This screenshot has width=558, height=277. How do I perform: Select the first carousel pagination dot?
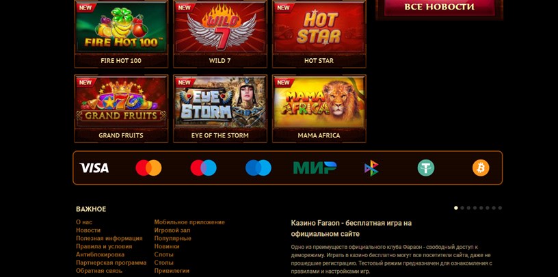click(456, 208)
